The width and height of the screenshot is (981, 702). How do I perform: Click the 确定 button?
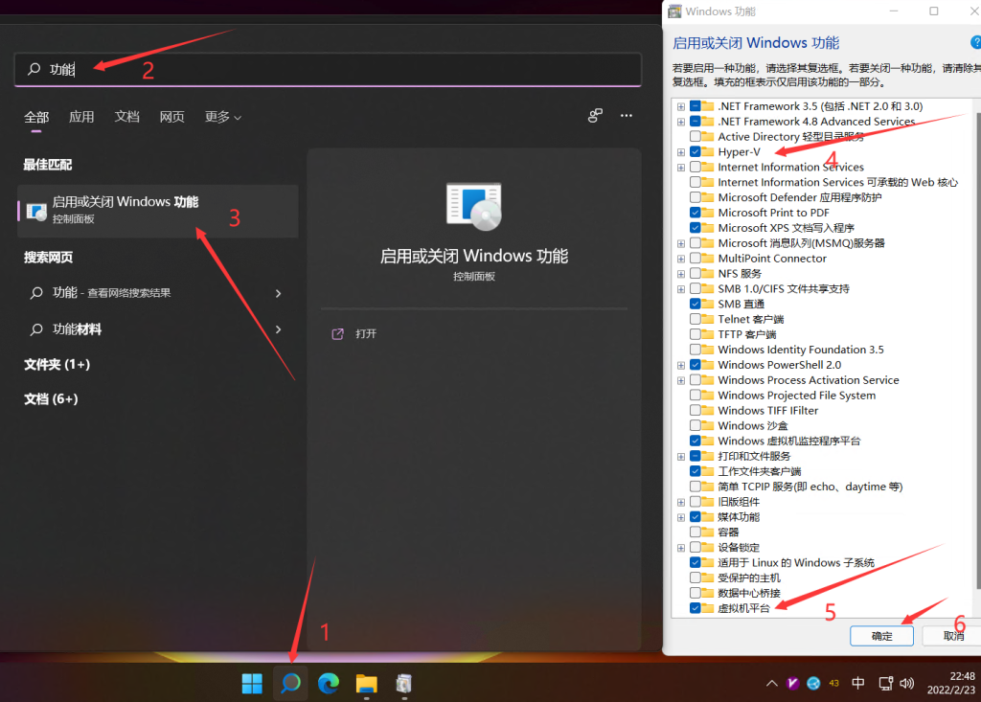pos(881,636)
